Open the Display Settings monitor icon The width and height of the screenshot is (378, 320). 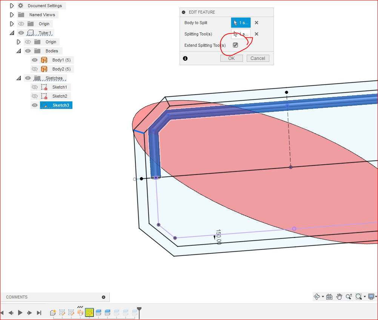371,297
